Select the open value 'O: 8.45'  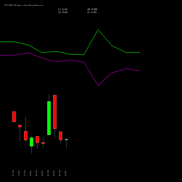tap(63, 12)
